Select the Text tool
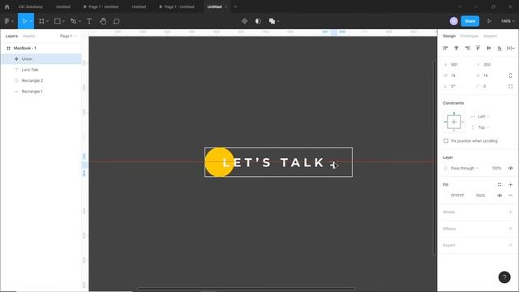 89,21
